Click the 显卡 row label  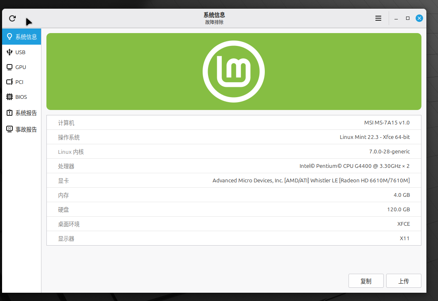point(63,181)
